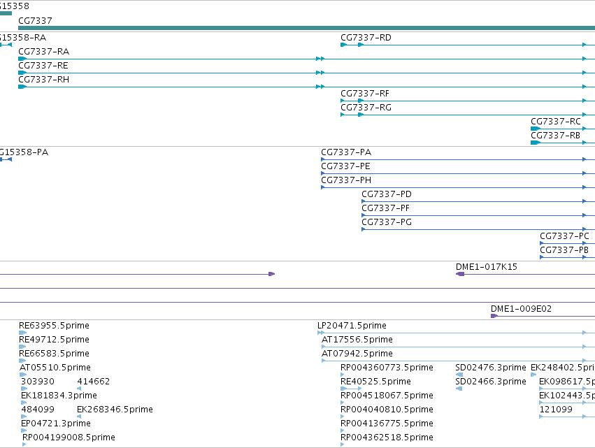This screenshot has height=448, width=595.
Task: Select the CG7337-PD protein label
Action: [x=386, y=194]
